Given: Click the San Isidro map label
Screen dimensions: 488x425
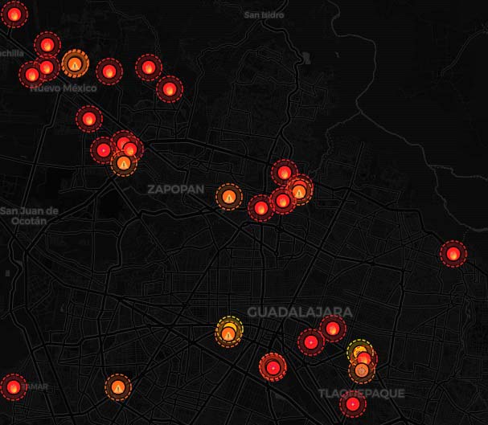Looking at the screenshot, I should [x=264, y=15].
